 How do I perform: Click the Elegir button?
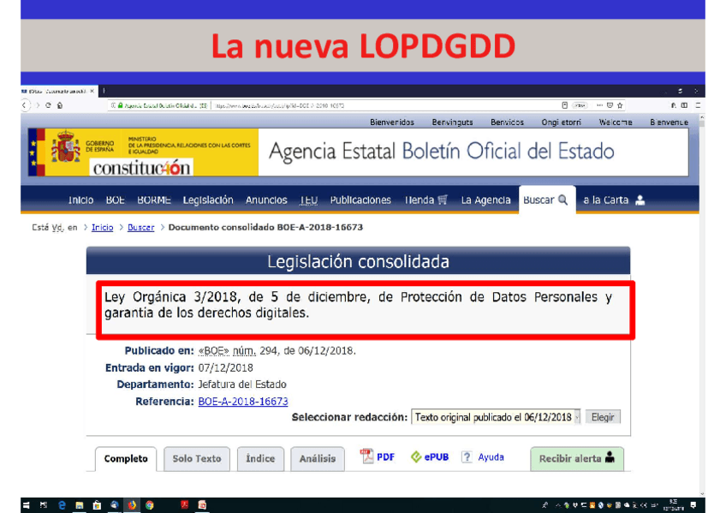point(603,417)
